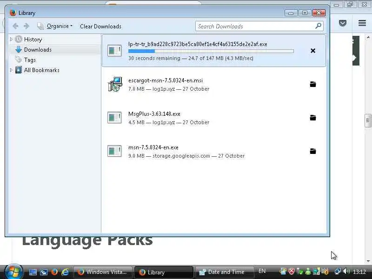Expand the All Bookmarks tree node
This screenshot has width=372, height=279.
click(x=11, y=70)
